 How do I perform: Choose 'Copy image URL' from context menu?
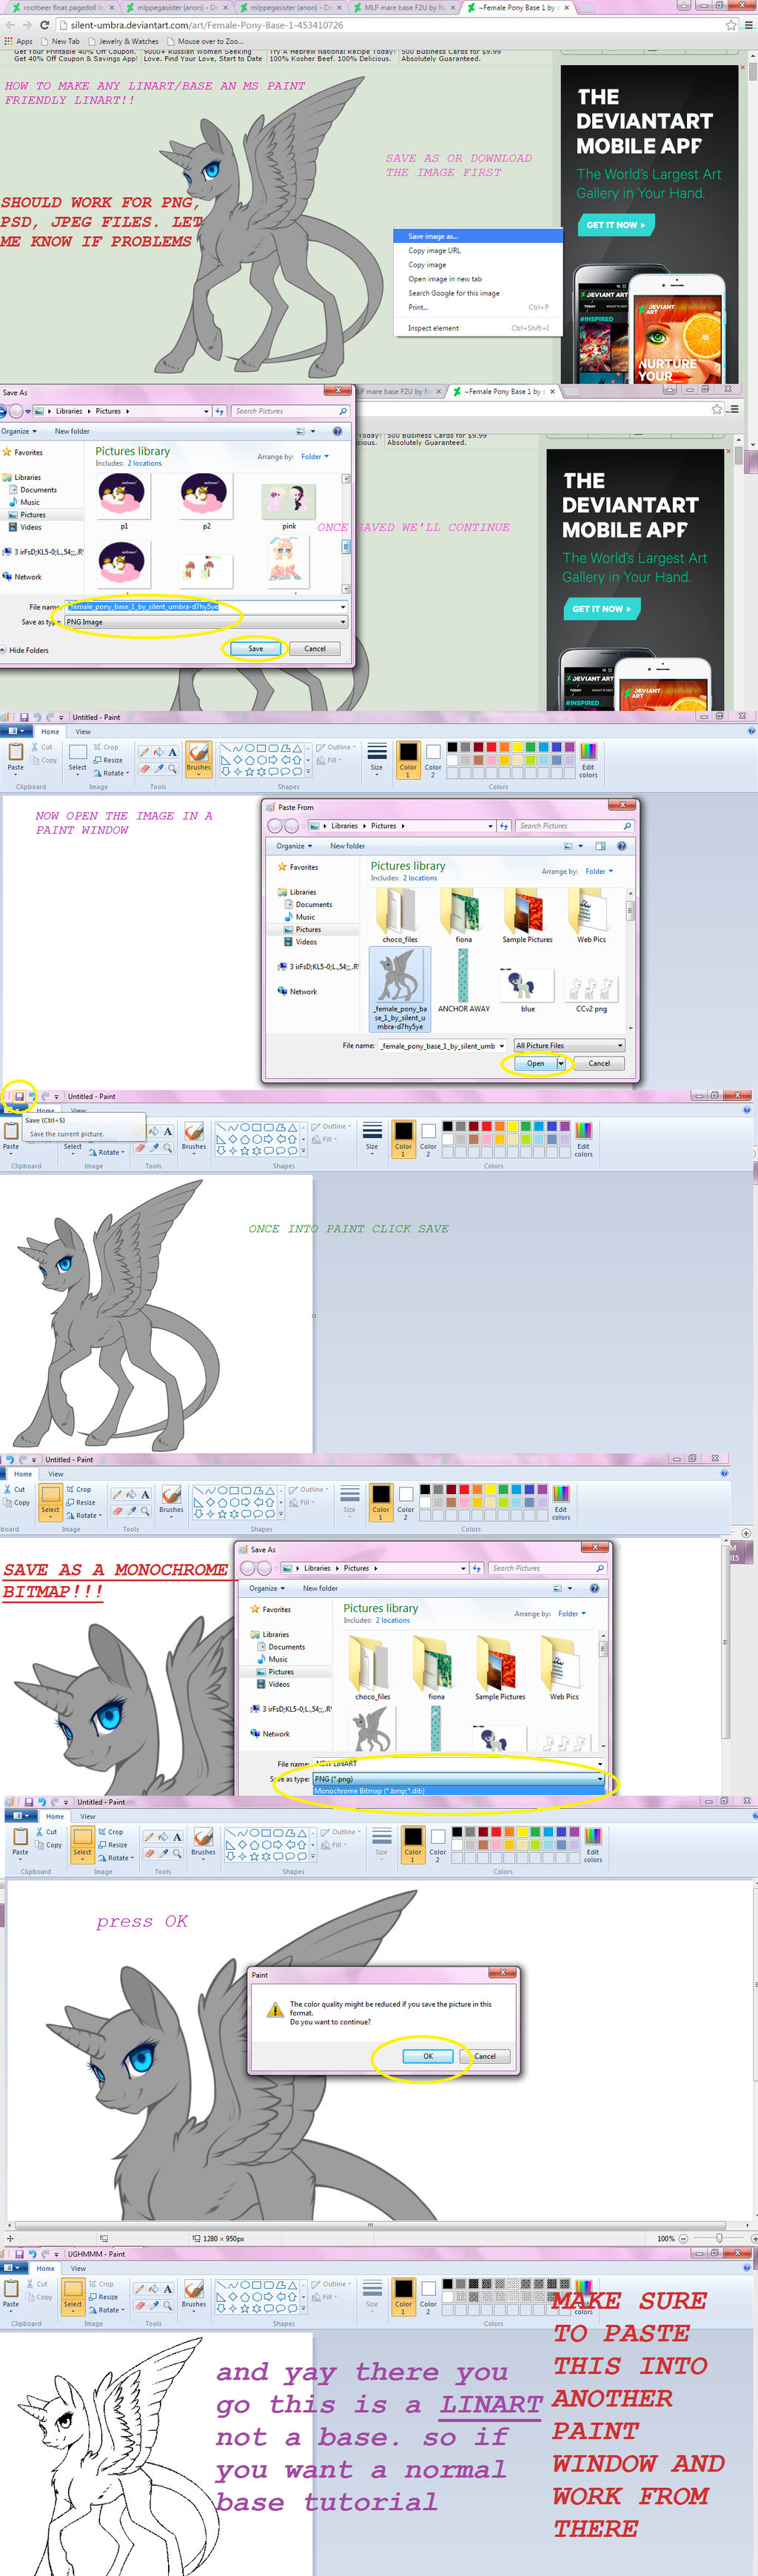[478, 250]
